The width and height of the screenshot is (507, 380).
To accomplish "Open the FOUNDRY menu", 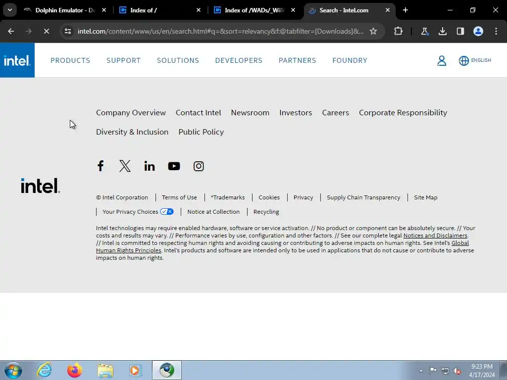I will (x=350, y=60).
